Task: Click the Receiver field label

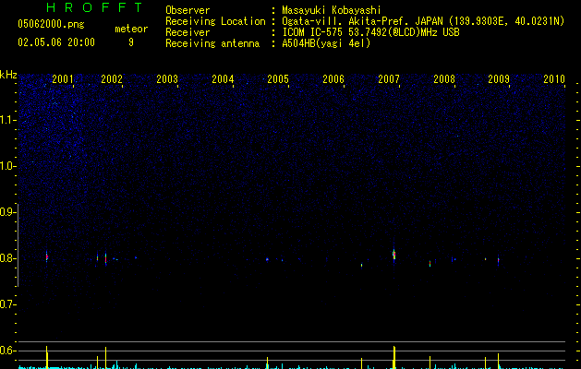Action: tap(188, 32)
